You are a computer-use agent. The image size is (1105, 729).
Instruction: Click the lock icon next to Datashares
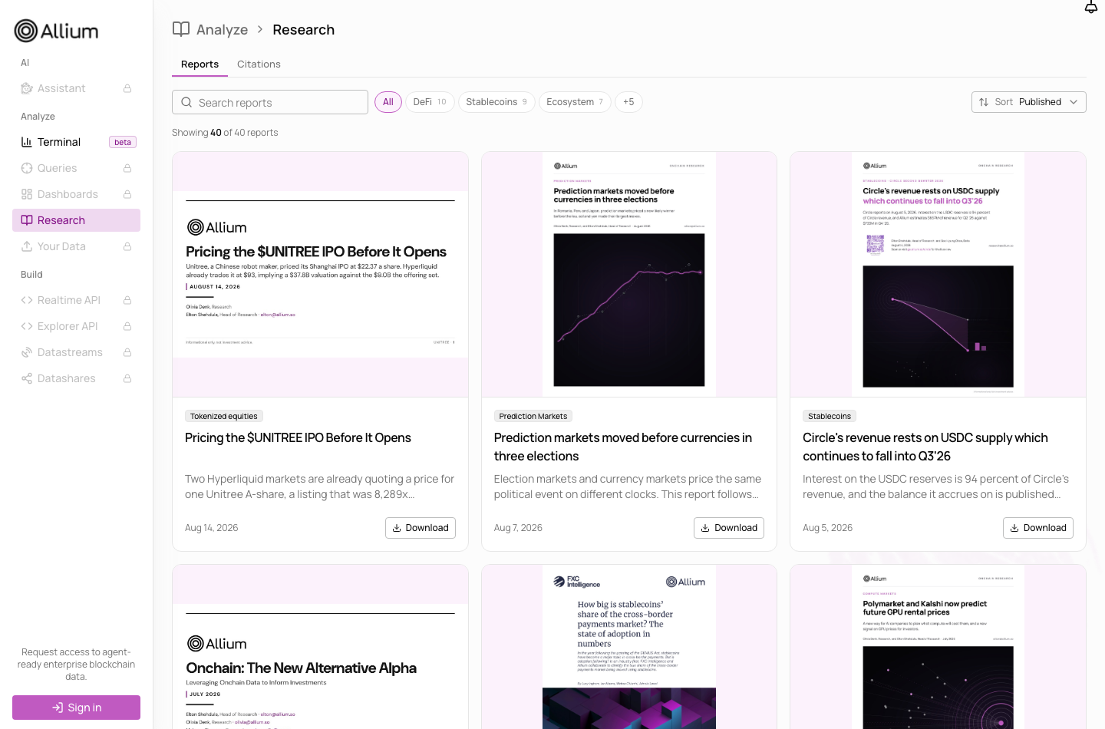[x=127, y=378]
